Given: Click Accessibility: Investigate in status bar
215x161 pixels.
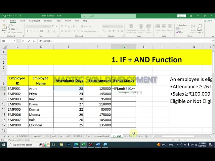Looking at the screenshot, I should [x=19, y=140].
